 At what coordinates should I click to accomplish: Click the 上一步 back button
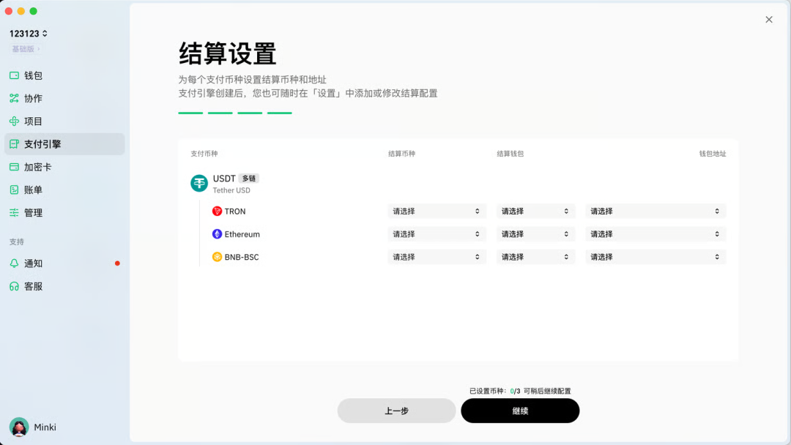(396, 411)
